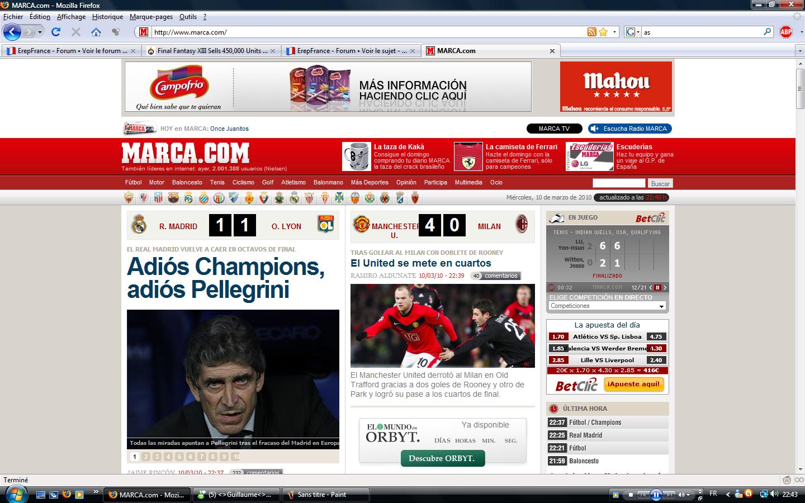This screenshot has height=503, width=805.
Task: Open the Marque-pages menu
Action: 151,17
